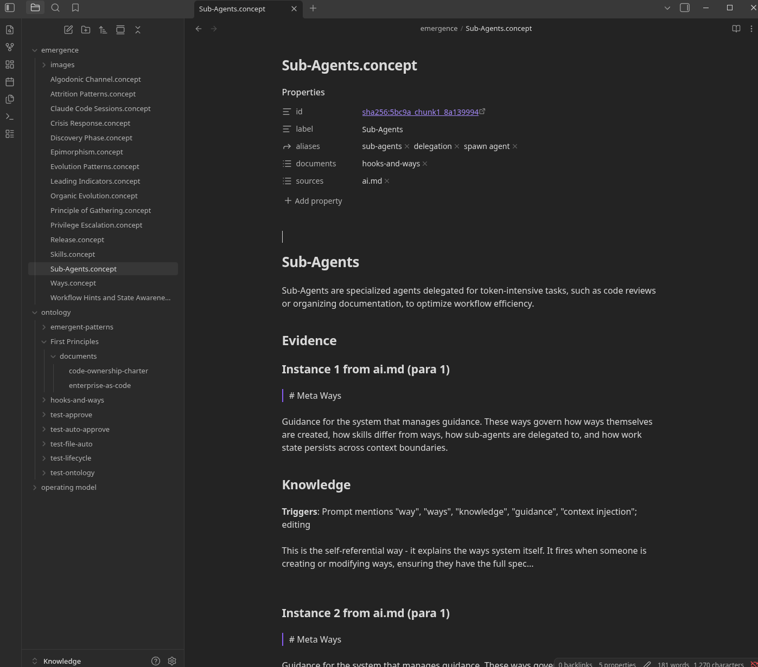
Task: Collapse all folders in explorer
Action: pos(138,30)
